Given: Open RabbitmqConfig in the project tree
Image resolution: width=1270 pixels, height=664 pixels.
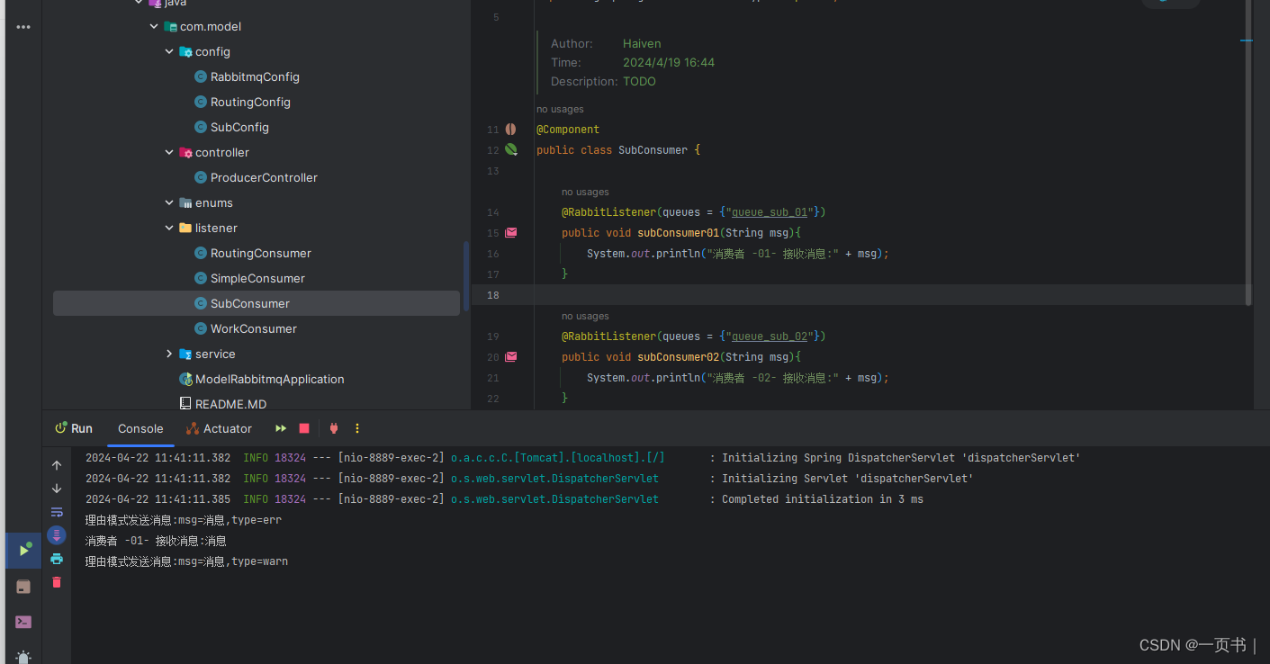Looking at the screenshot, I should click(x=255, y=77).
